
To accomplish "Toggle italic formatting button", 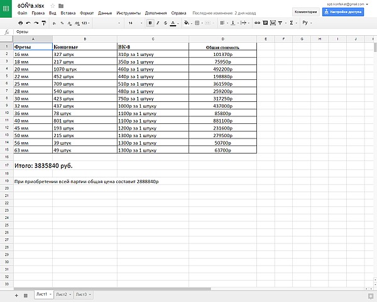I will click(158, 23).
